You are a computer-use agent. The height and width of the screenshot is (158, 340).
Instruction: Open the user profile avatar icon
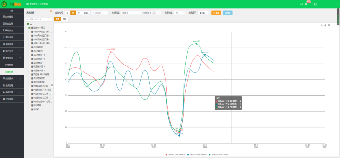tap(315, 4)
